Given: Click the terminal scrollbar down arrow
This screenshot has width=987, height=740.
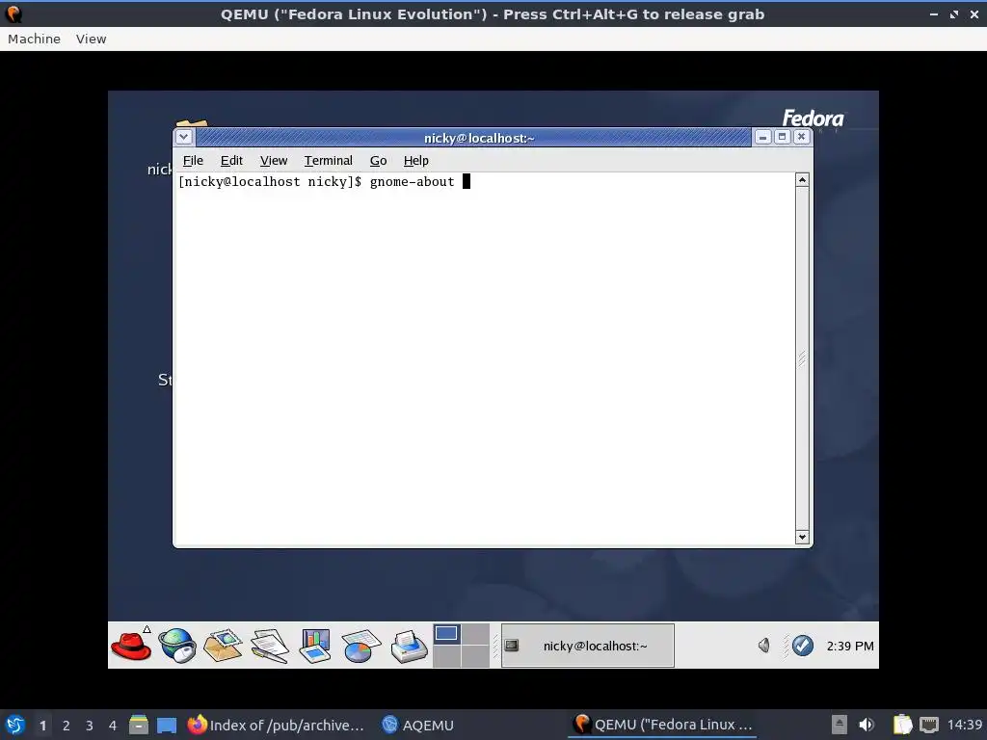Looking at the screenshot, I should 802,537.
